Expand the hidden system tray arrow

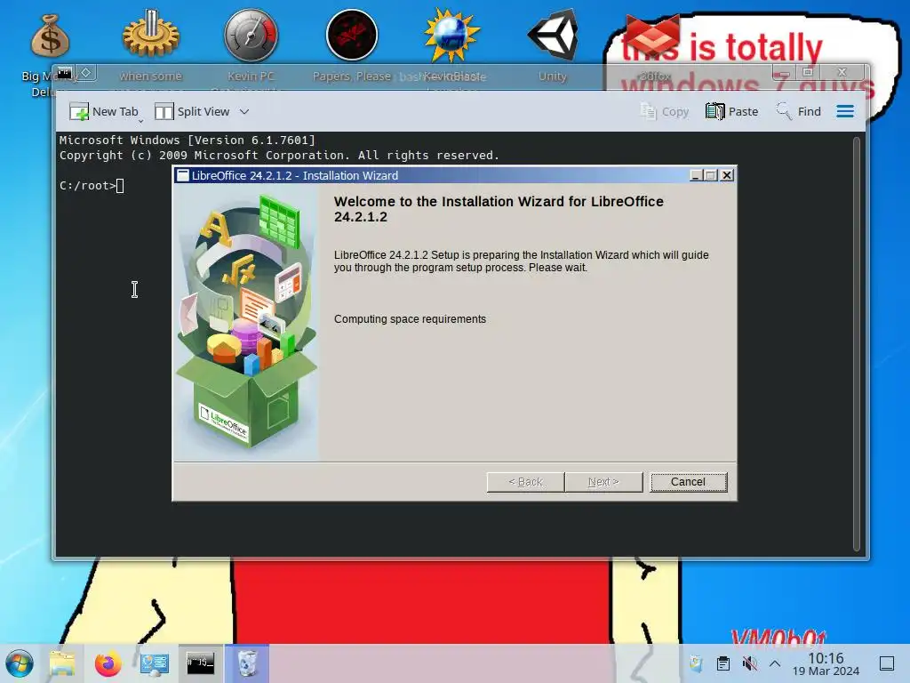click(x=775, y=663)
